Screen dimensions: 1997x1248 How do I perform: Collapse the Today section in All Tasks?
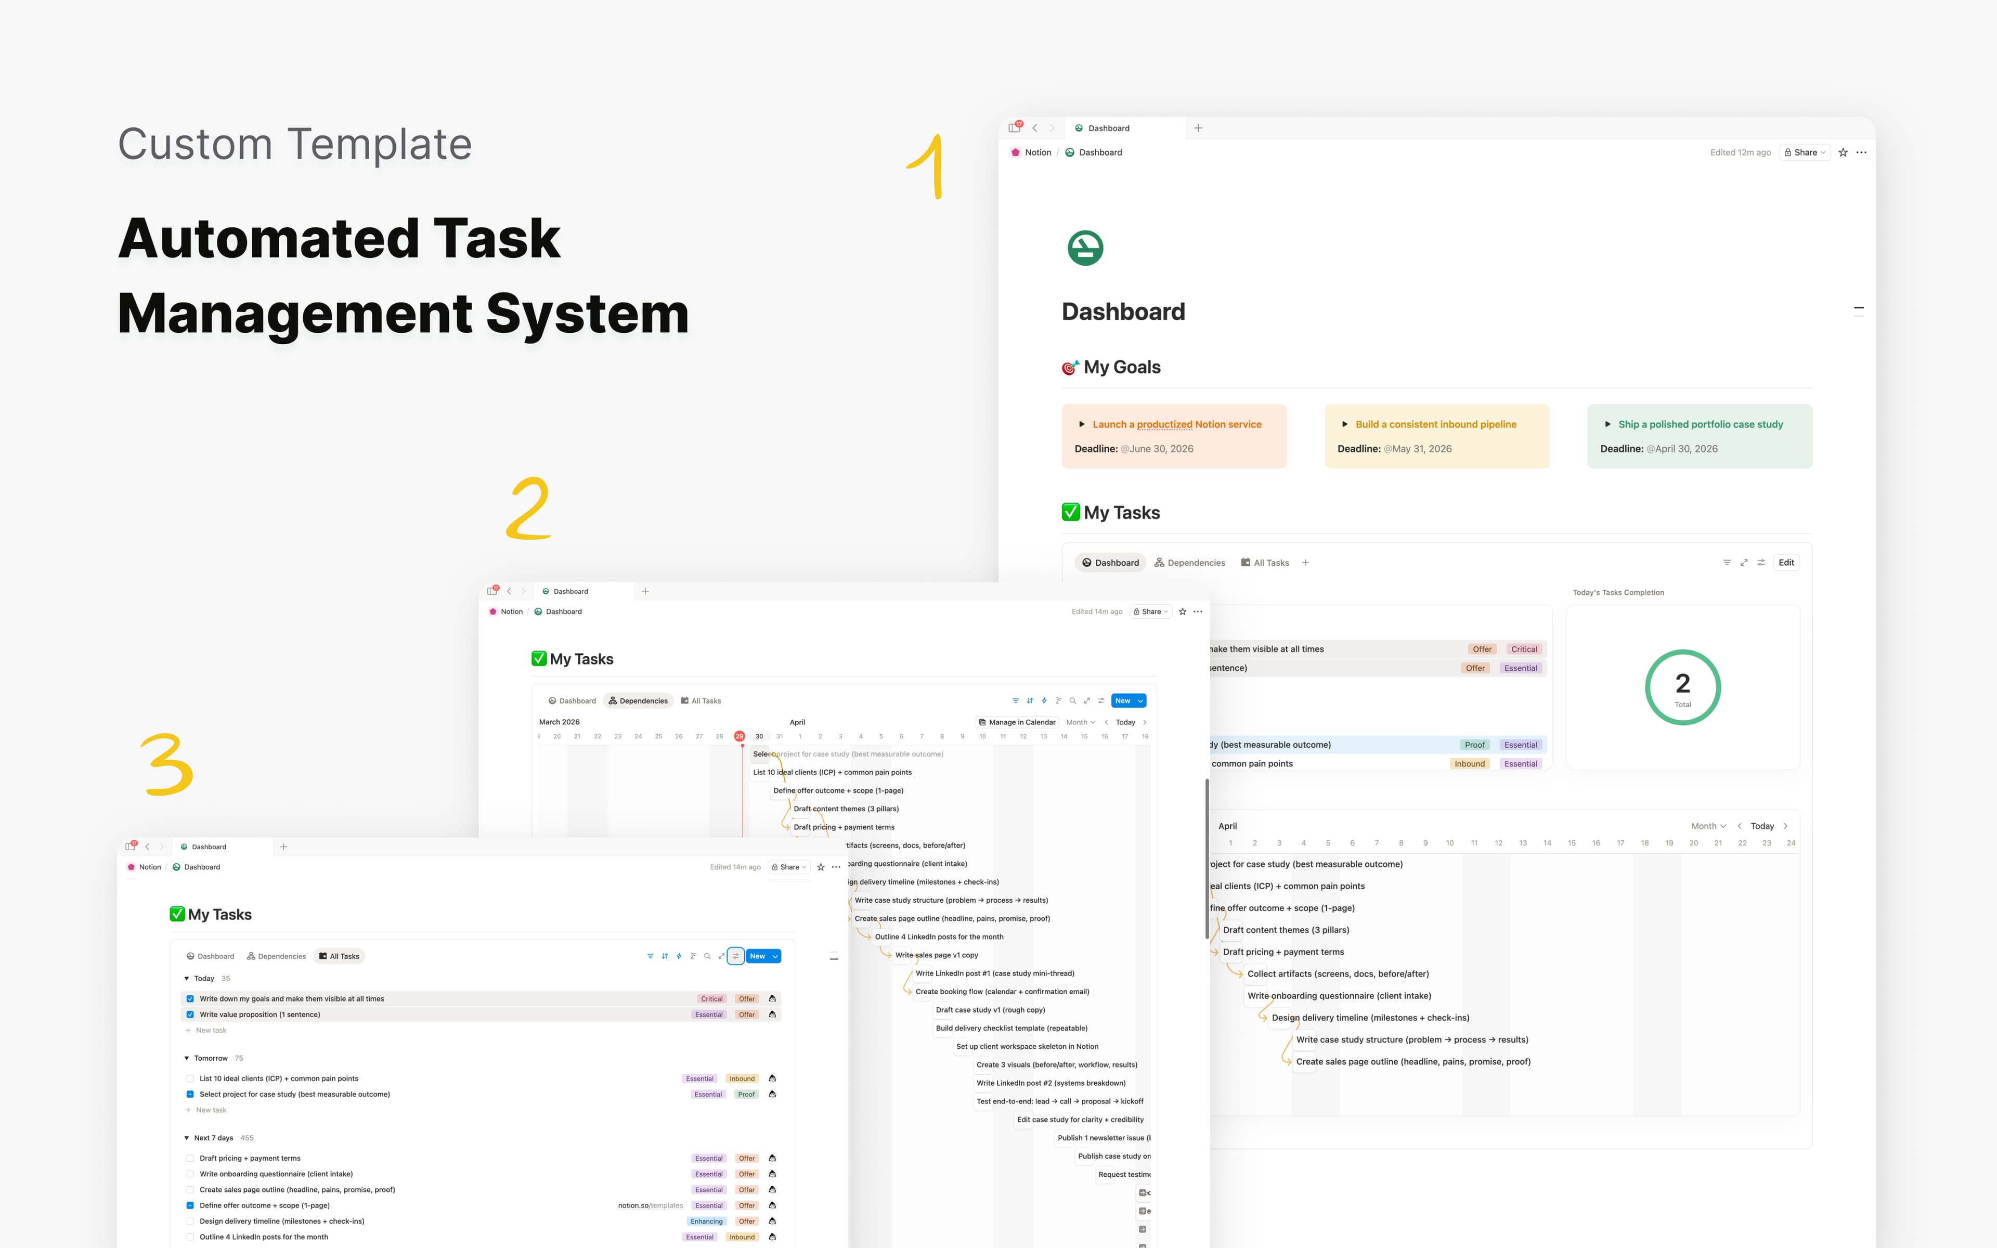click(187, 978)
